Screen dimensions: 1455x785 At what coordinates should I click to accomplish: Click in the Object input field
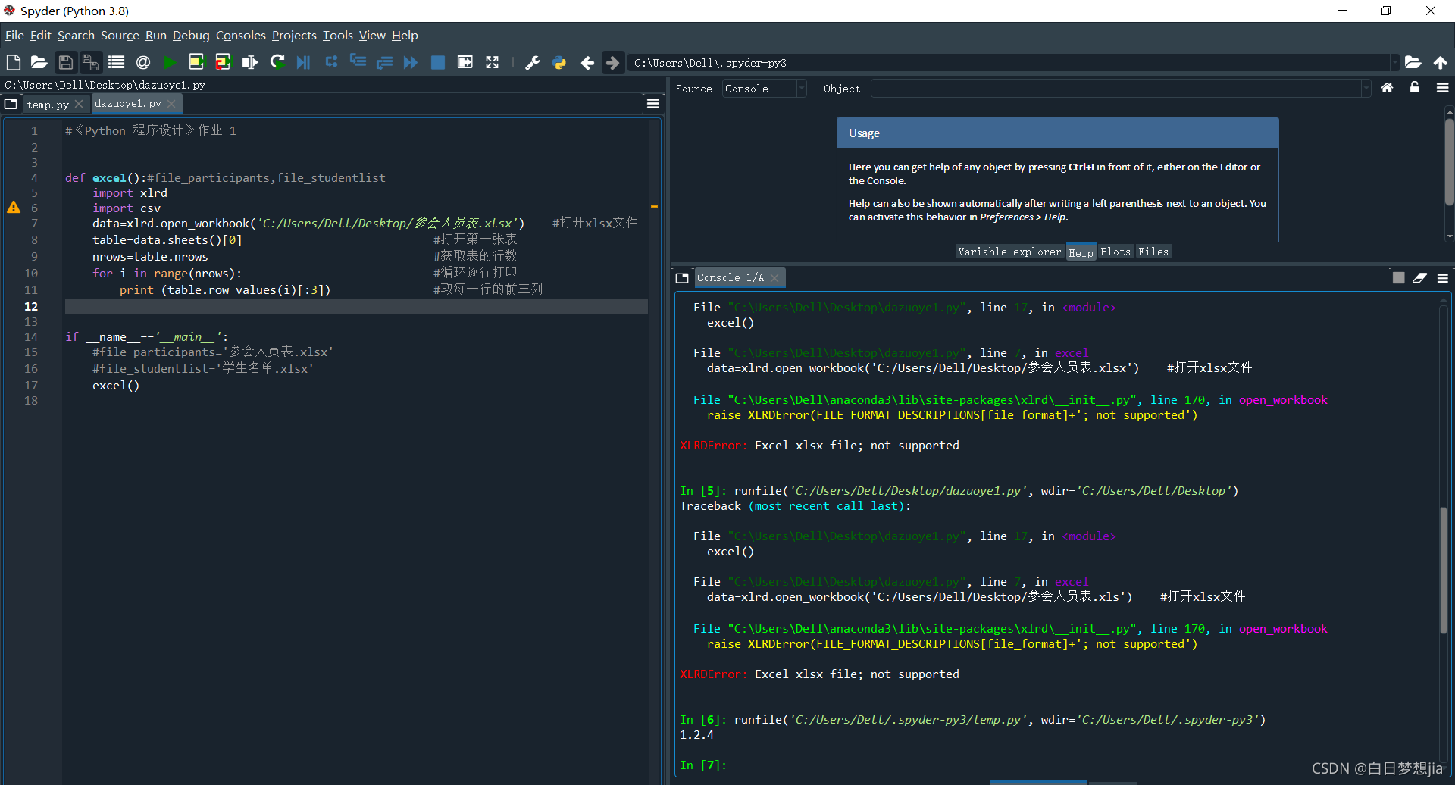pyautogui.click(x=1115, y=89)
